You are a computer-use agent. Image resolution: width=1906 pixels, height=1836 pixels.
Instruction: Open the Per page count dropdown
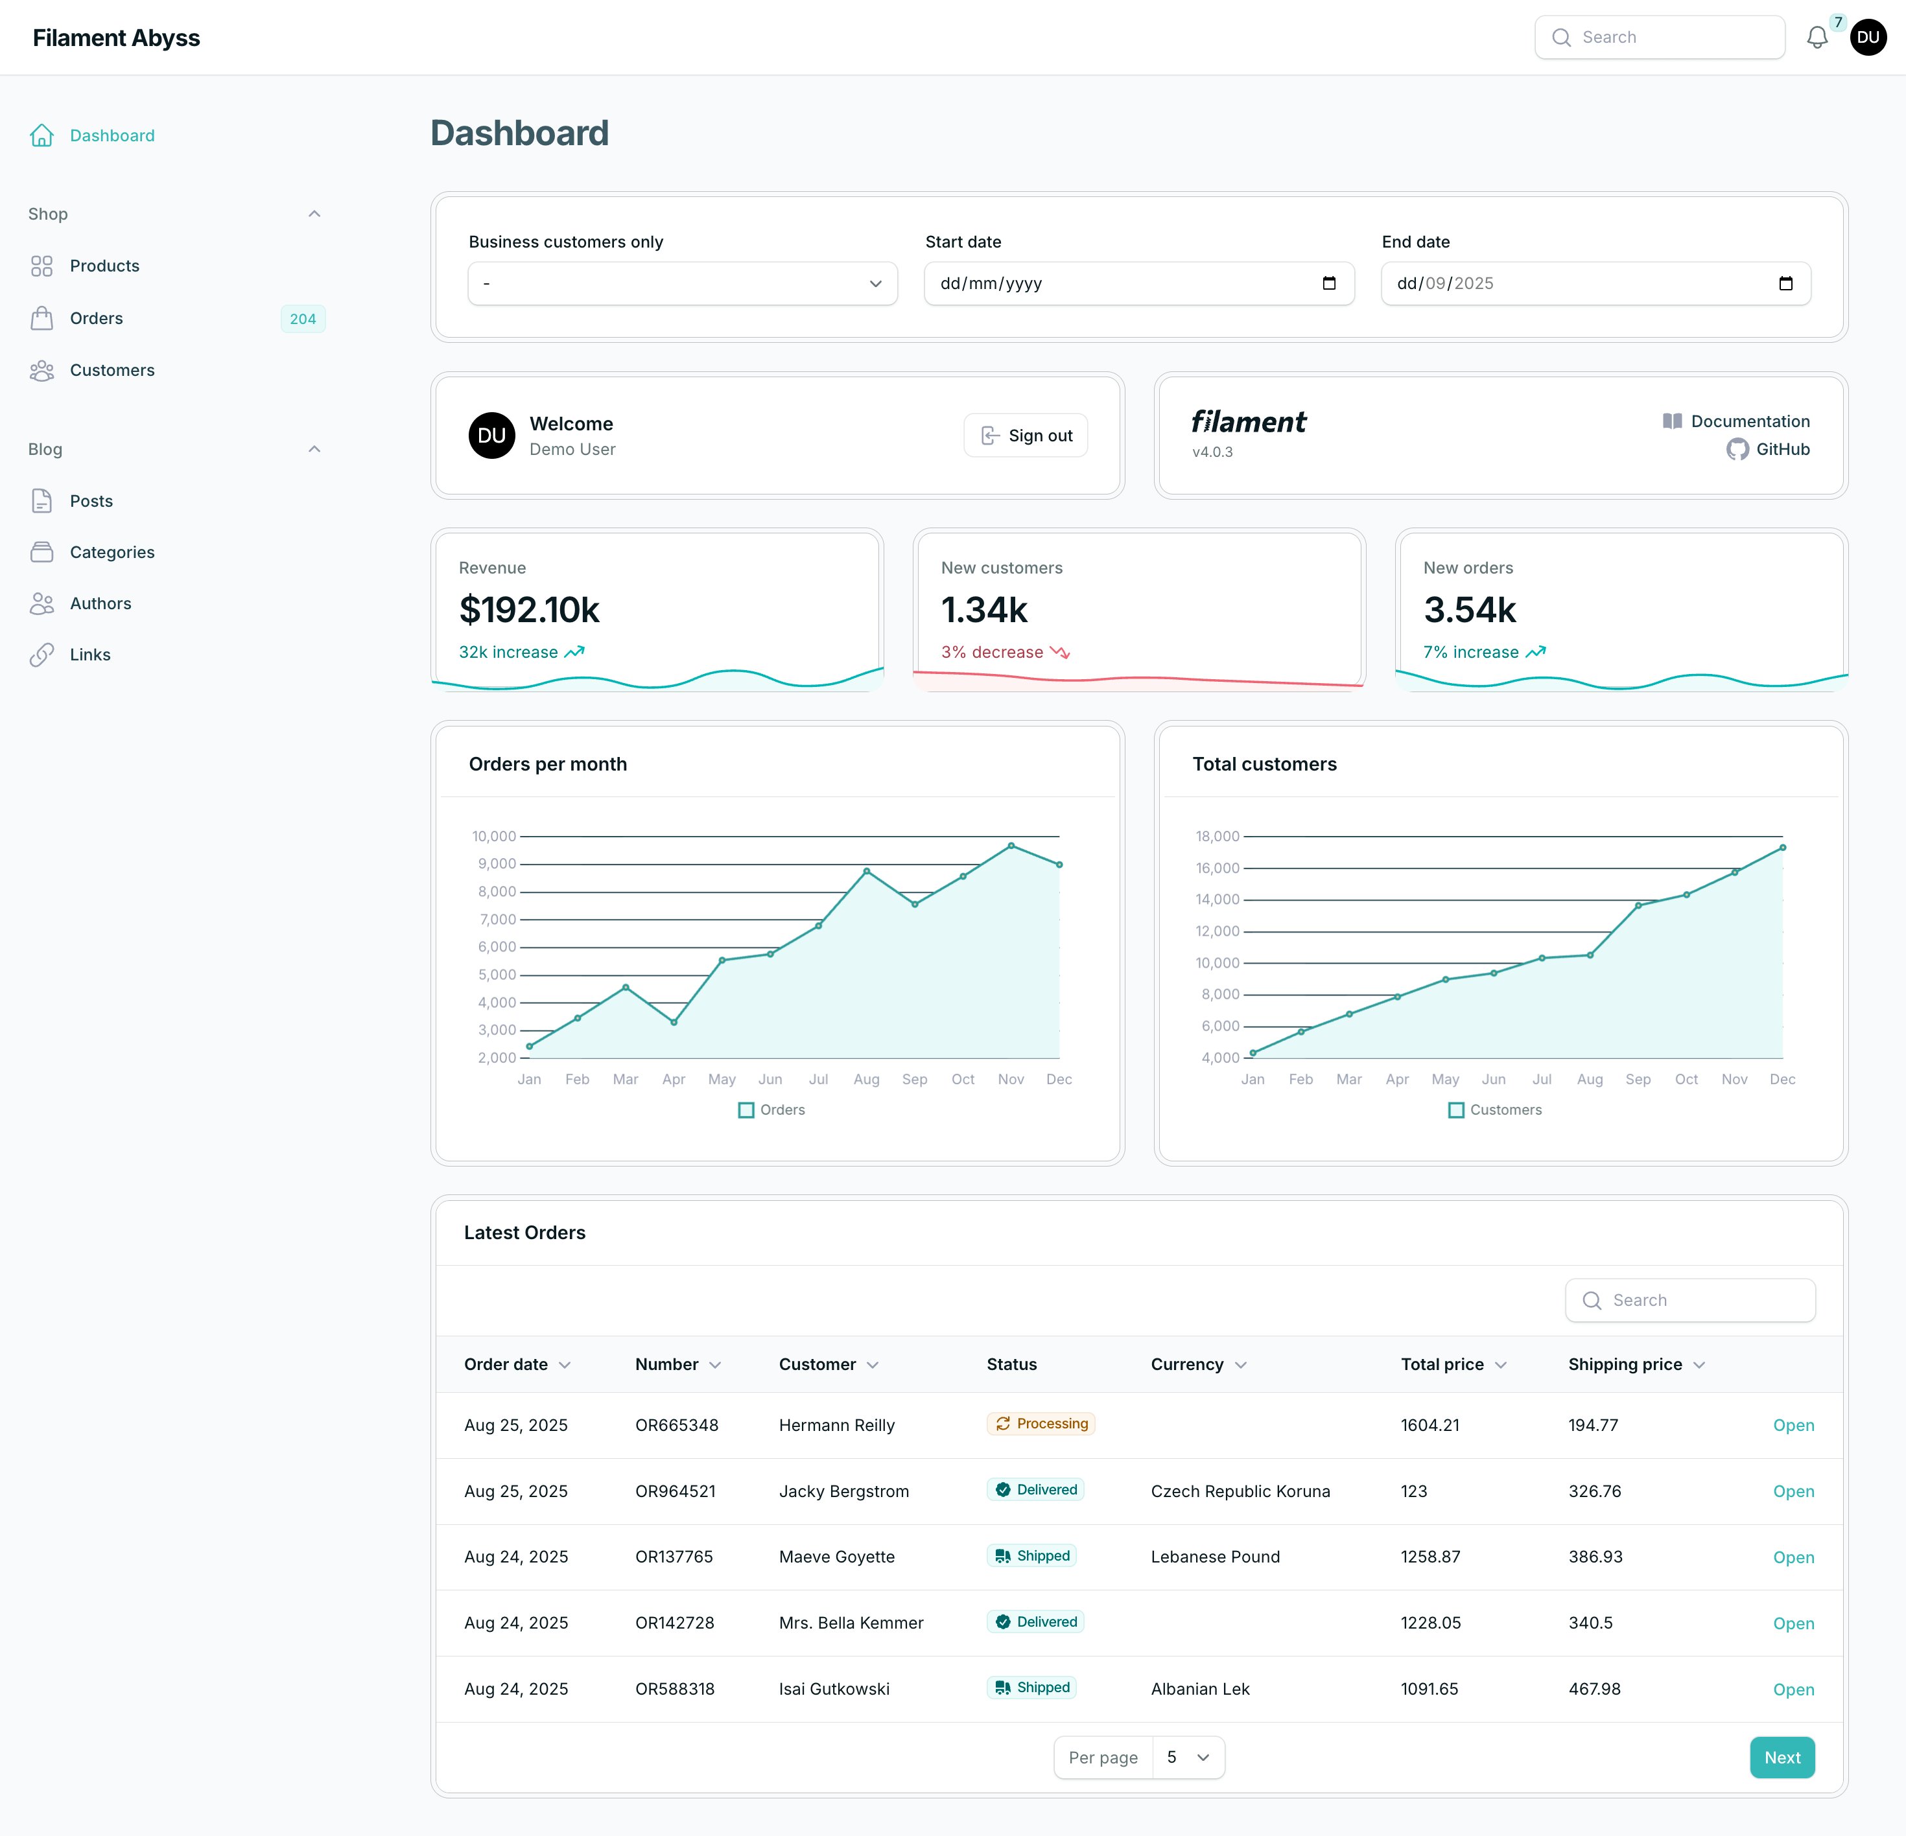point(1188,1756)
